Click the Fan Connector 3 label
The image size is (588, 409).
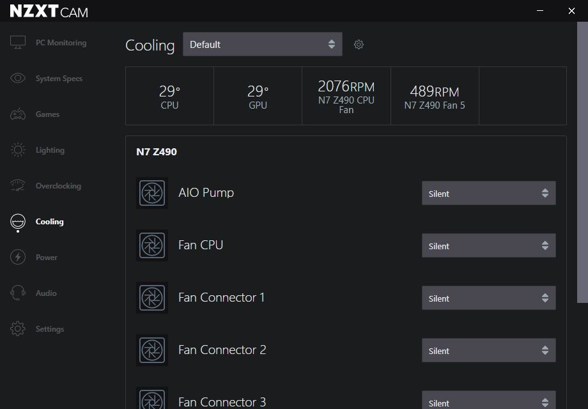click(x=222, y=402)
